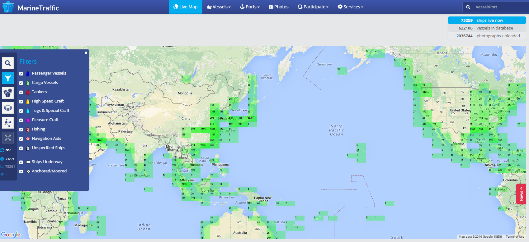Image resolution: width=529 pixels, height=242 pixels.
Task: Click the connected-nodes network sidebar icon
Action: tap(8, 123)
